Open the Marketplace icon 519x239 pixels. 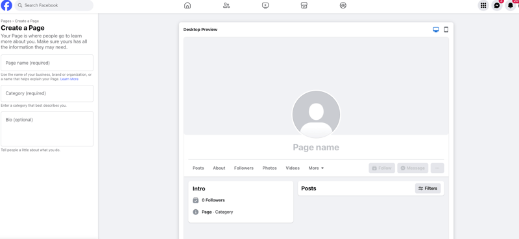[304, 5]
